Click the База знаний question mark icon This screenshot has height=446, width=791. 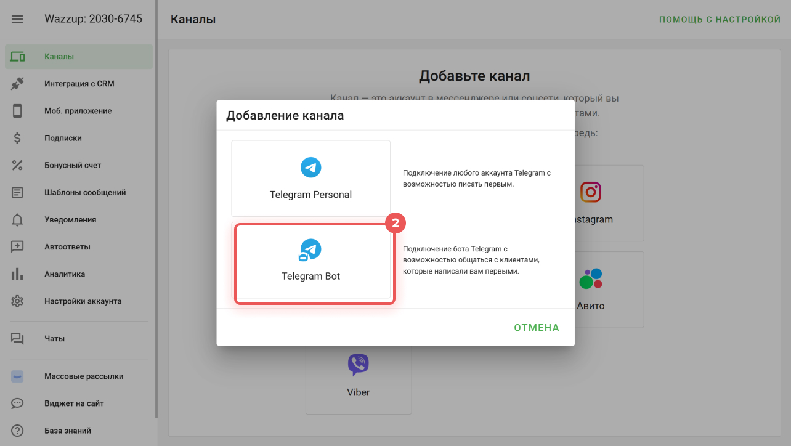tap(17, 431)
